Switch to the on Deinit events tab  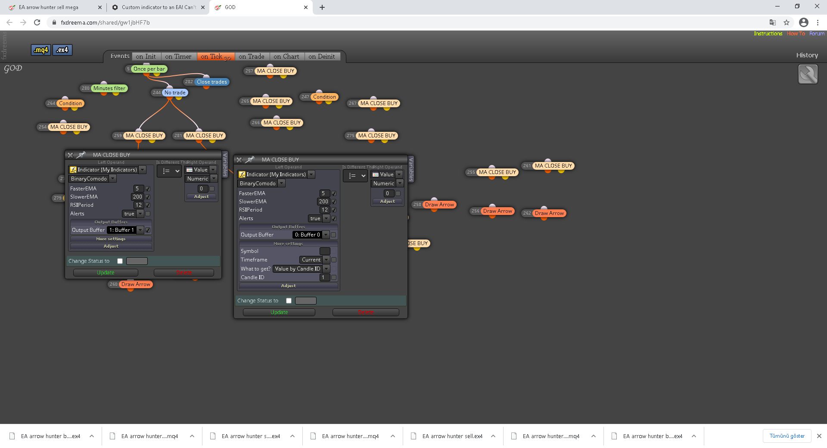click(x=322, y=56)
